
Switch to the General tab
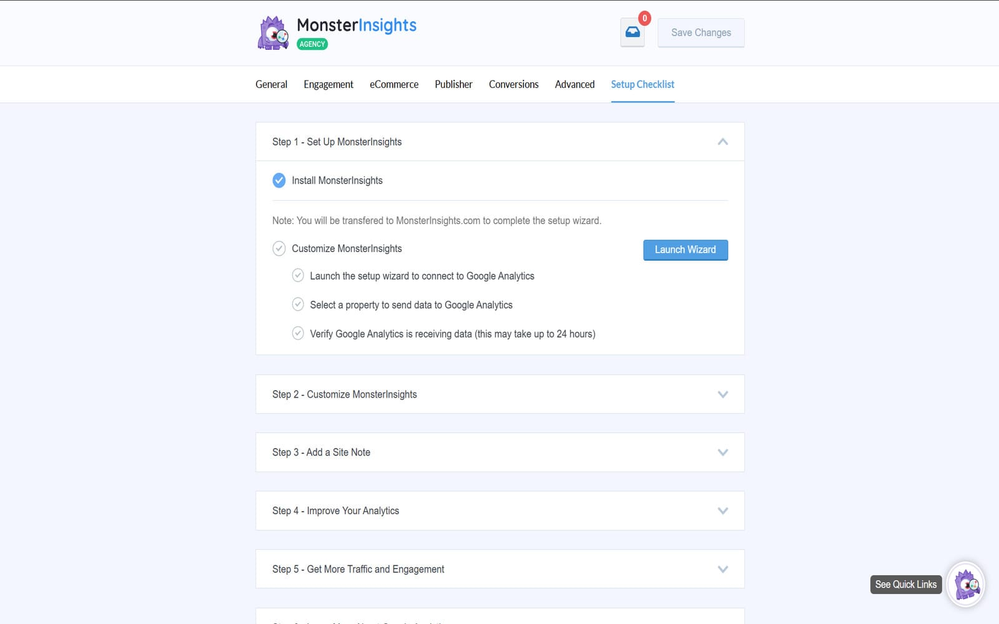pos(271,84)
